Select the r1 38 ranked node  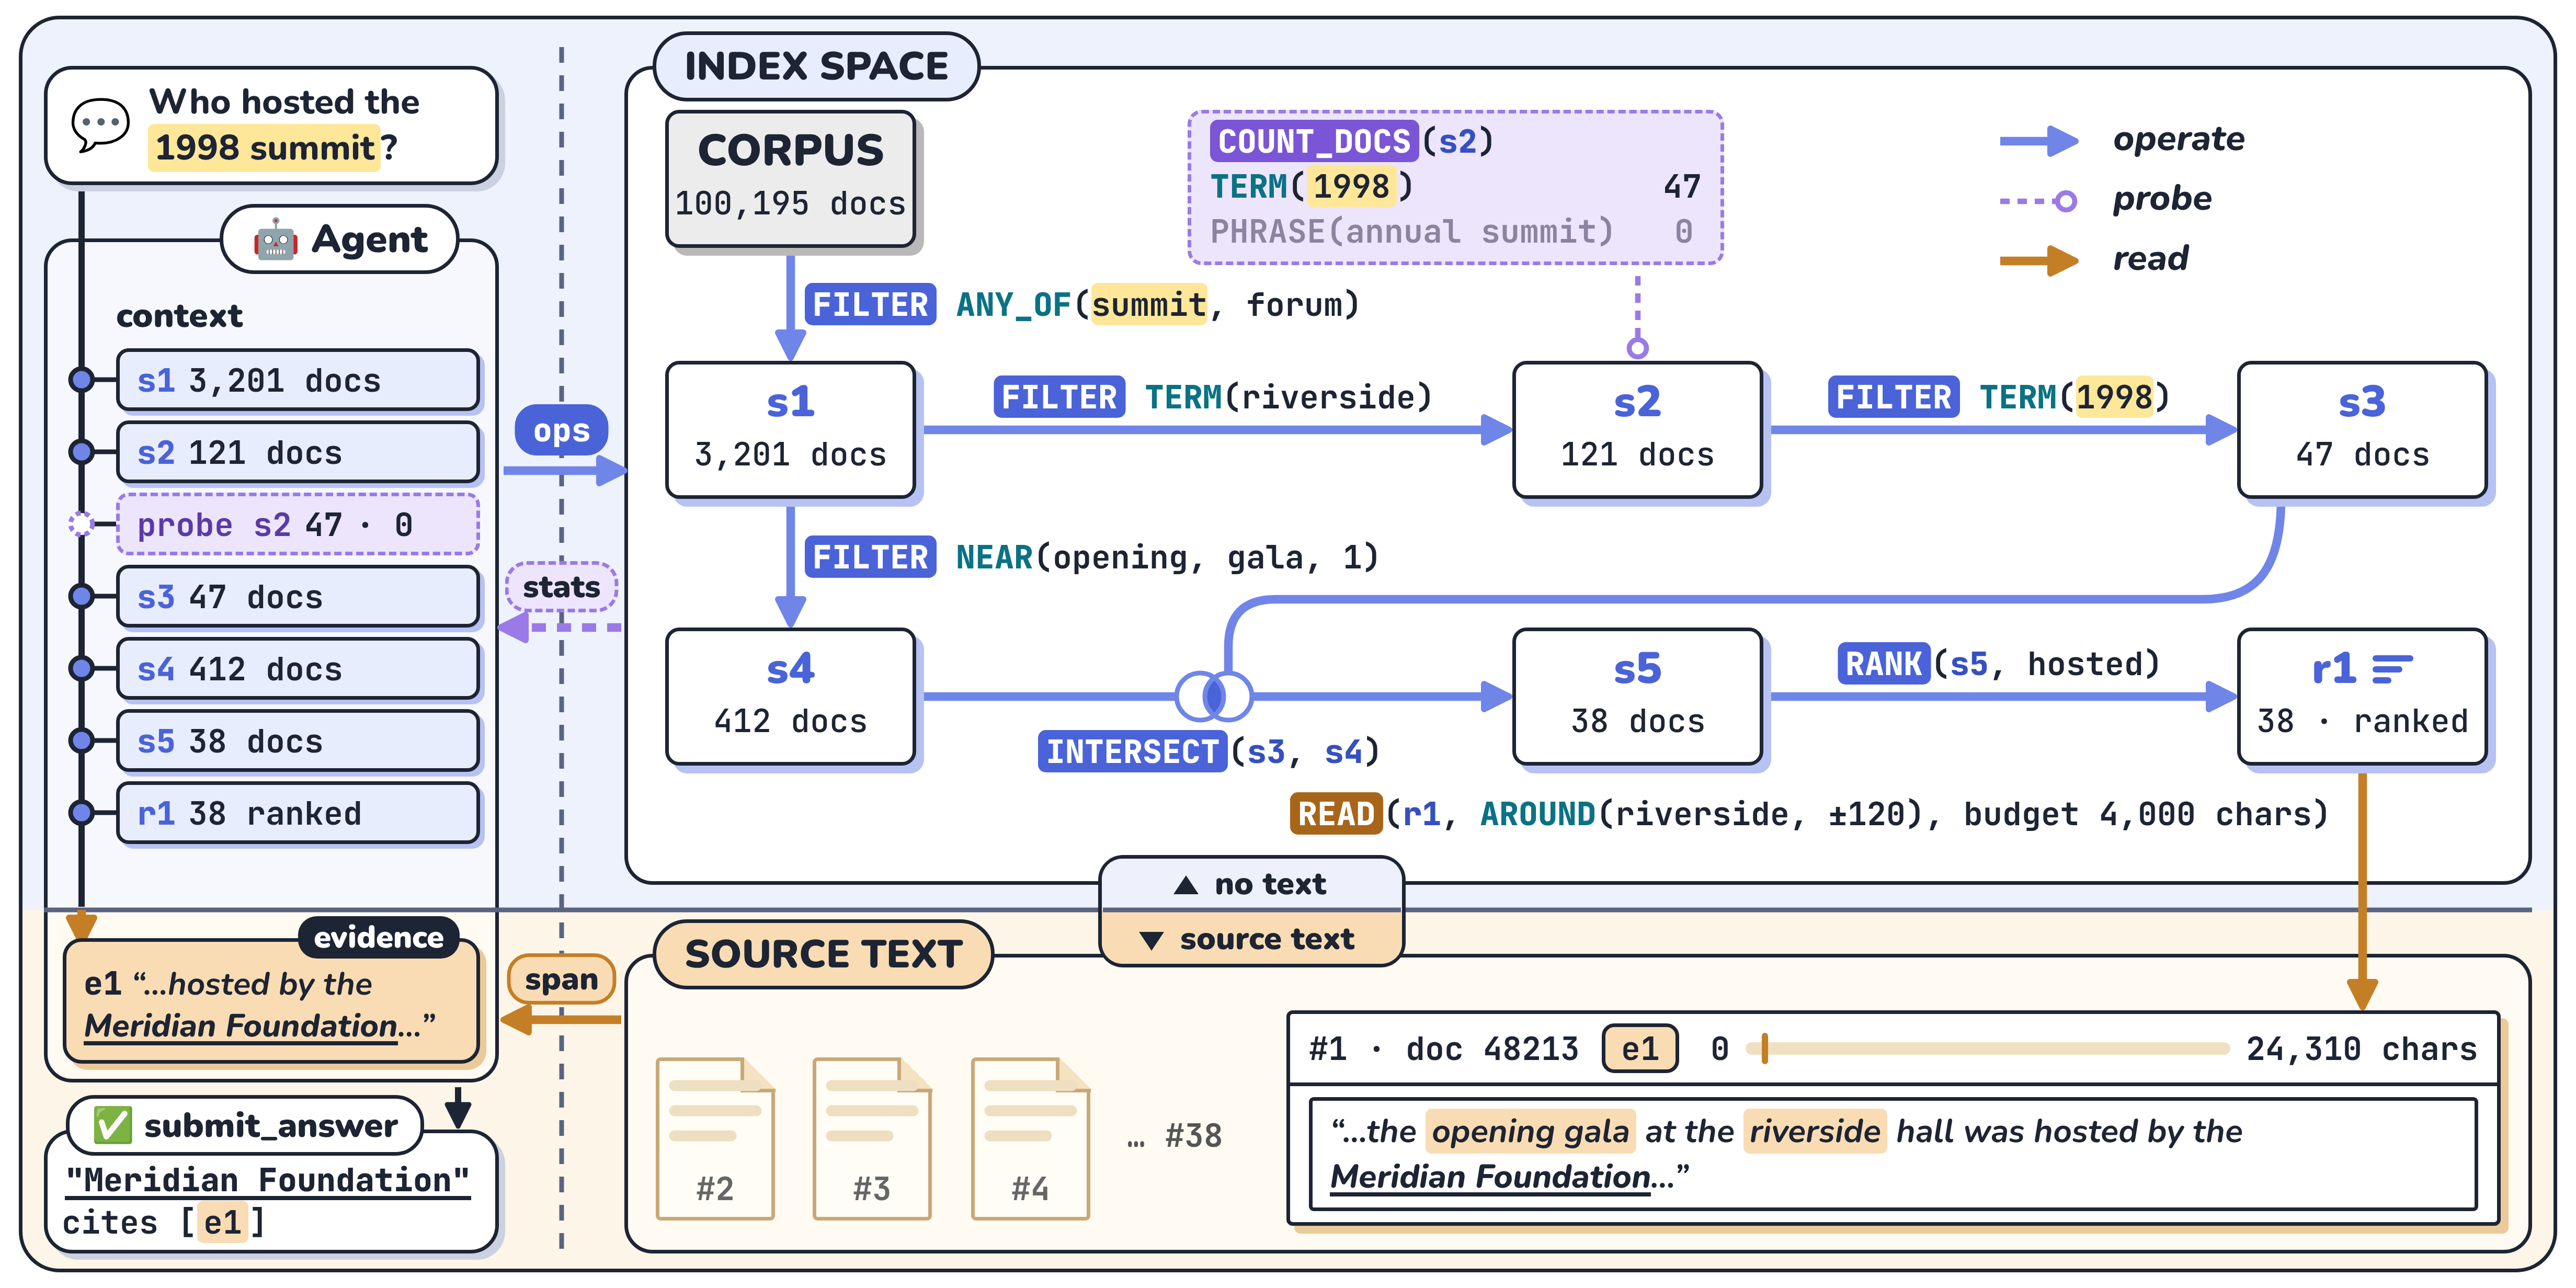(2362, 697)
